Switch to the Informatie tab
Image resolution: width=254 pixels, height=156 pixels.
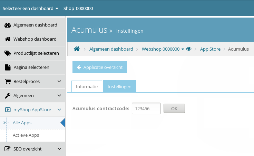(x=87, y=86)
